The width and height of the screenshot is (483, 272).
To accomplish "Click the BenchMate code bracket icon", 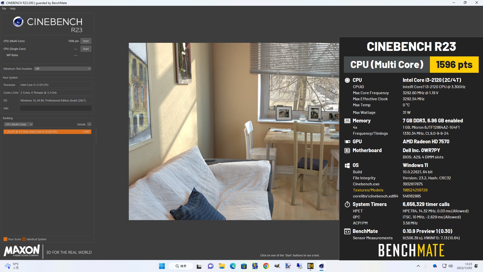I will [347, 231].
